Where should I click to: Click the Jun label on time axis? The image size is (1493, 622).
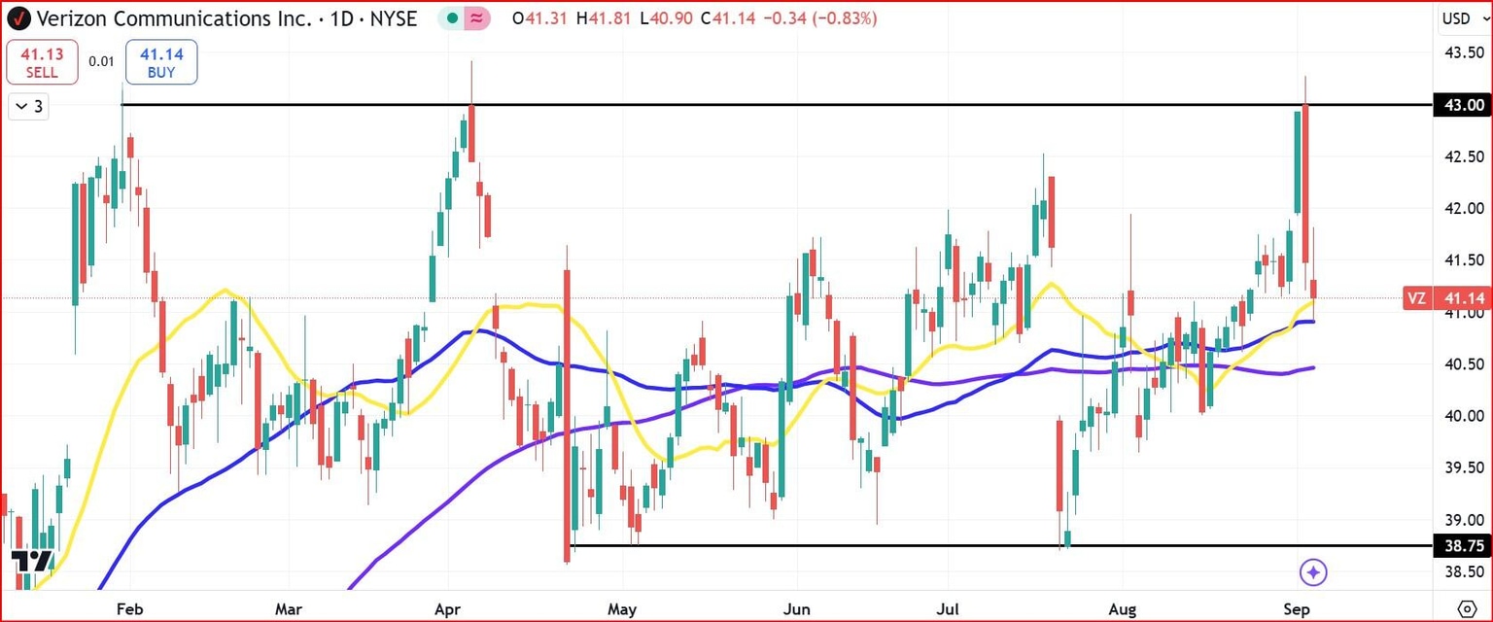click(x=796, y=609)
